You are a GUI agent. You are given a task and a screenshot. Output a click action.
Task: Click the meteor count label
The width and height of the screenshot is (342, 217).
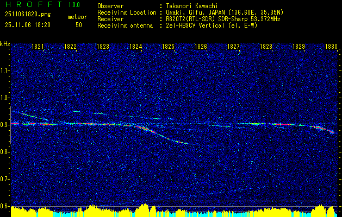(x=77, y=17)
